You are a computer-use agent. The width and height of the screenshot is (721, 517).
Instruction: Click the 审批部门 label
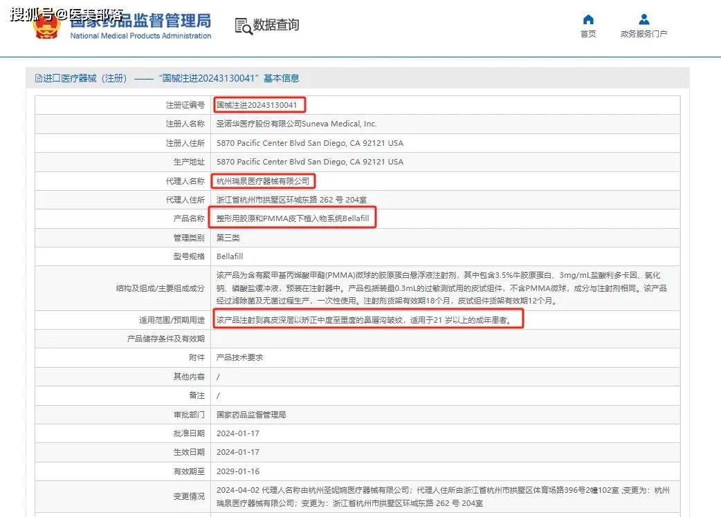tap(189, 415)
